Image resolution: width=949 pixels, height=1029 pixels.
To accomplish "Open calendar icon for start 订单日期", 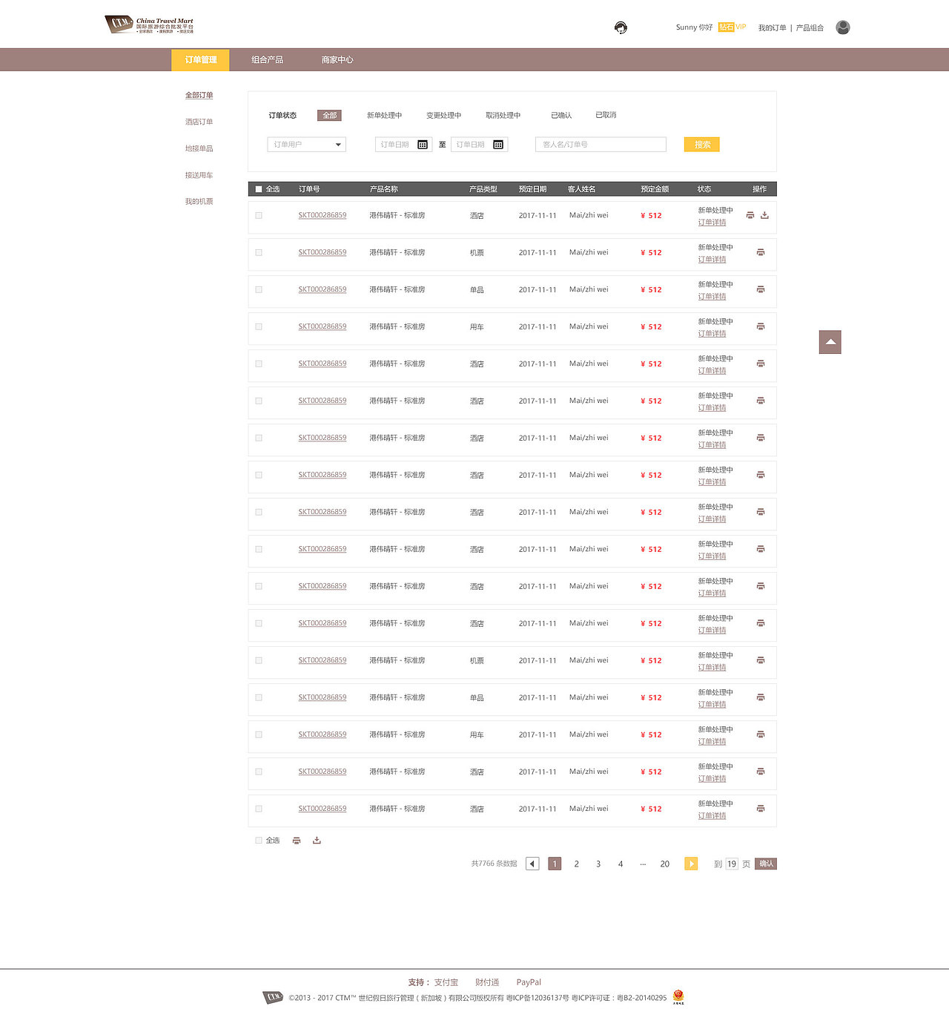I will tap(423, 145).
